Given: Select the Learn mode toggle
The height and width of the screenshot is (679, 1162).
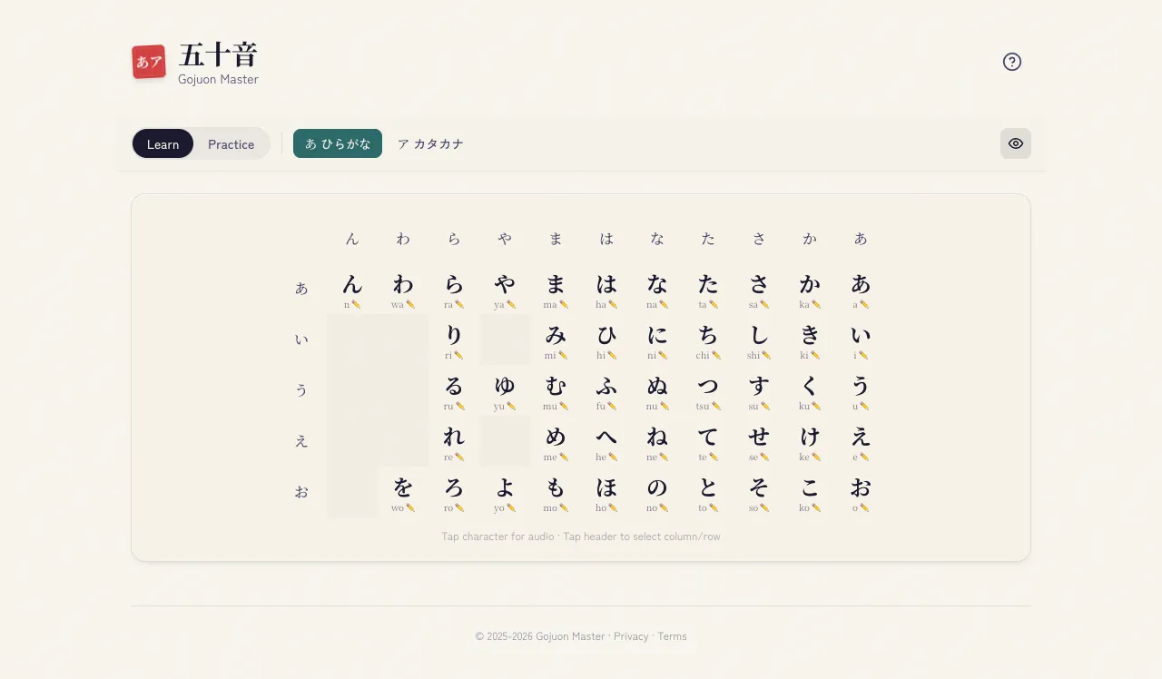Looking at the screenshot, I should click(162, 143).
